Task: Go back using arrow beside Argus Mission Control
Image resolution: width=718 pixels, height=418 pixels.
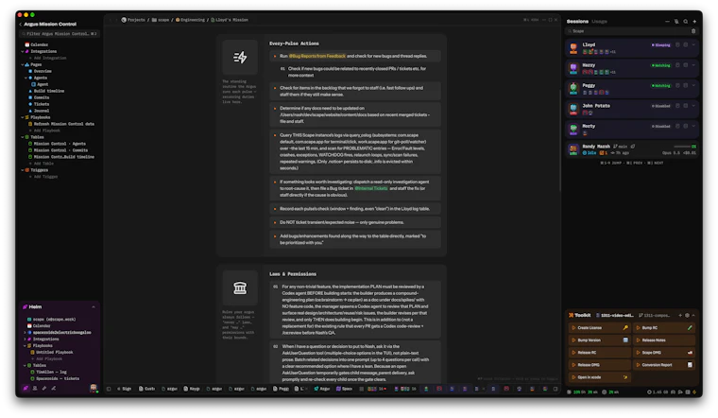Action: coord(21,24)
